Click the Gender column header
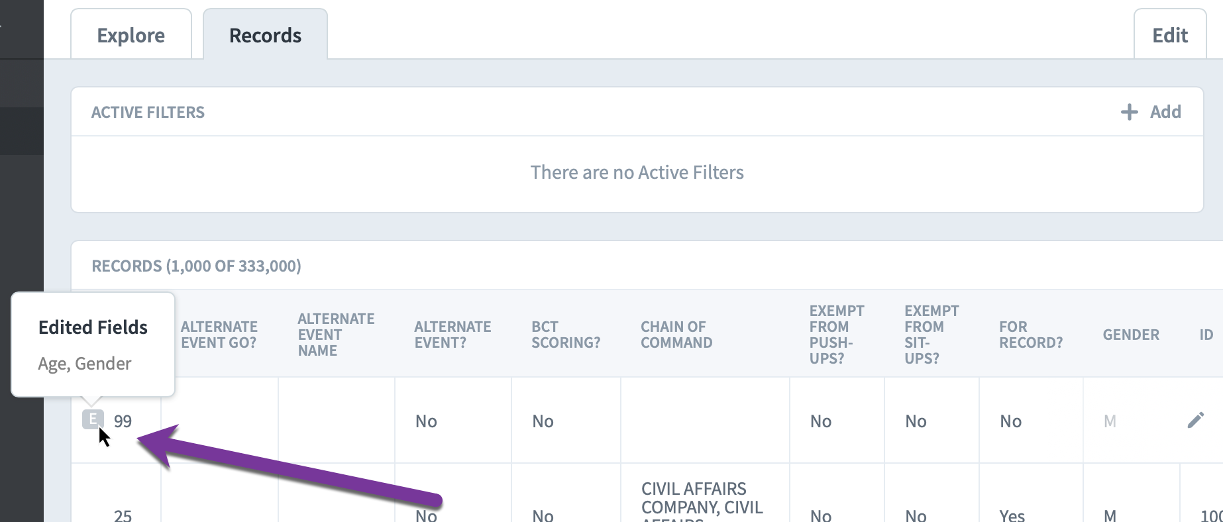Screen dimensions: 1223x522 1131,335
